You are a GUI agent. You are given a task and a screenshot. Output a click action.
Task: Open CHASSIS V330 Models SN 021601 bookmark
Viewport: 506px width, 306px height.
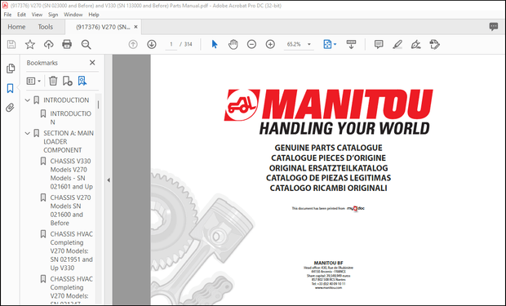point(71,174)
